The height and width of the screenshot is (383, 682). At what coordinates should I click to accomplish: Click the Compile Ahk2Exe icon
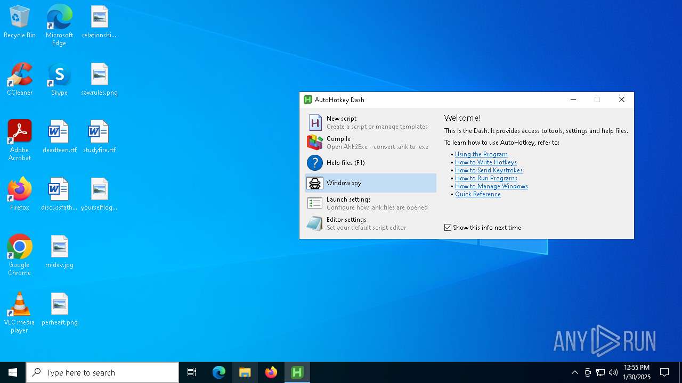315,143
